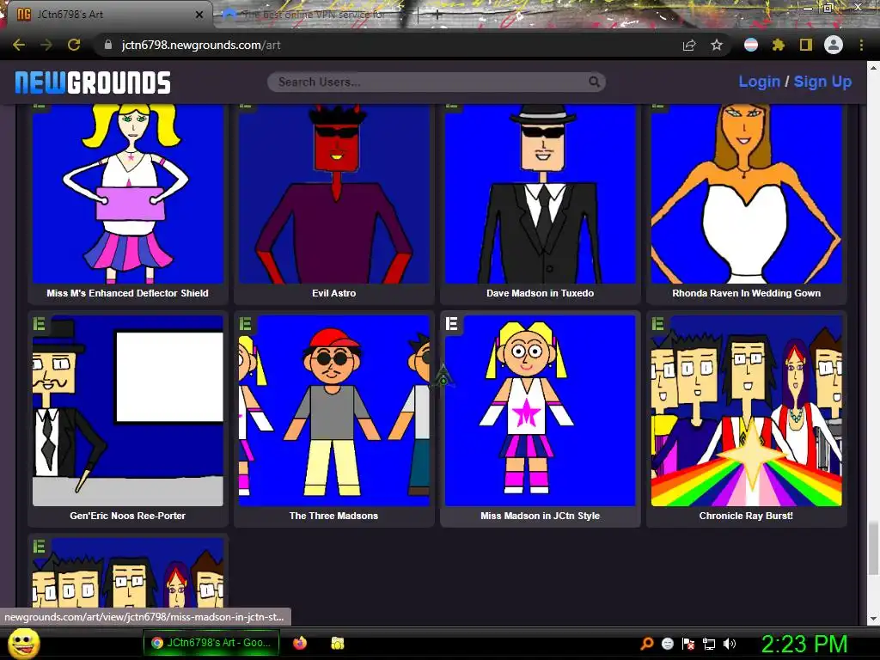
Task: Open the browser side panel icon
Action: (806, 45)
